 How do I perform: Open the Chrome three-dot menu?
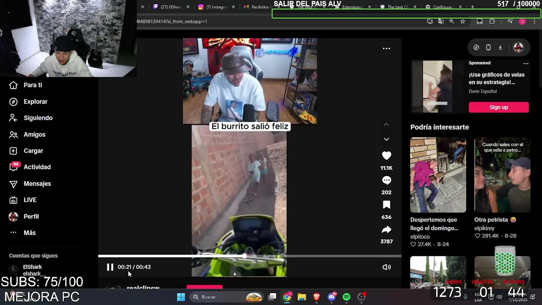(534, 21)
